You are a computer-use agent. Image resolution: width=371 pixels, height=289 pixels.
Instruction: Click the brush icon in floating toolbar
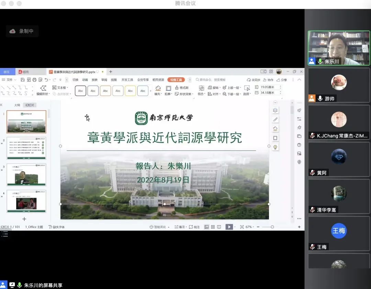click(275, 119)
